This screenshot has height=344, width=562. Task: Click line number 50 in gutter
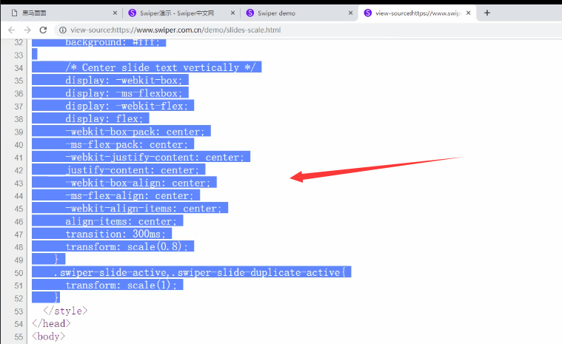point(19,273)
